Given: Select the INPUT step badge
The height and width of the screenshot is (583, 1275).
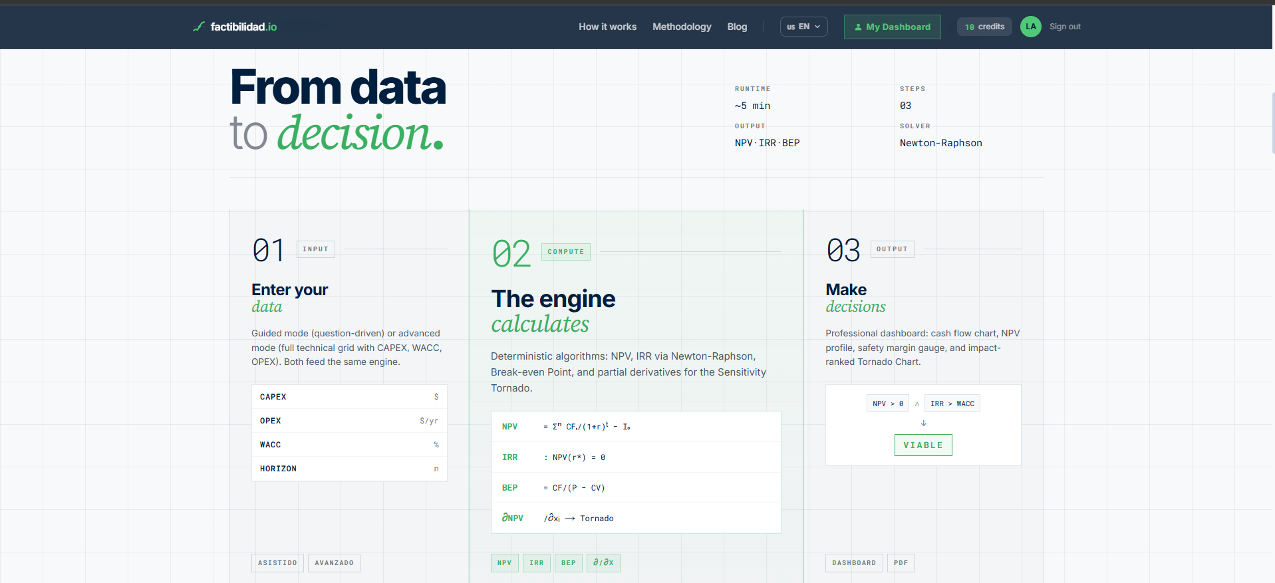Looking at the screenshot, I should (x=315, y=249).
